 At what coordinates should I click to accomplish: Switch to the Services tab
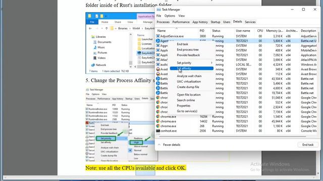250,22
